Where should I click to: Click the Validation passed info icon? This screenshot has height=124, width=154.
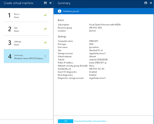[x=59, y=11]
